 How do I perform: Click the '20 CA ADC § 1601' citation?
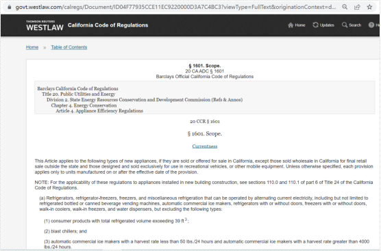(x=205, y=71)
